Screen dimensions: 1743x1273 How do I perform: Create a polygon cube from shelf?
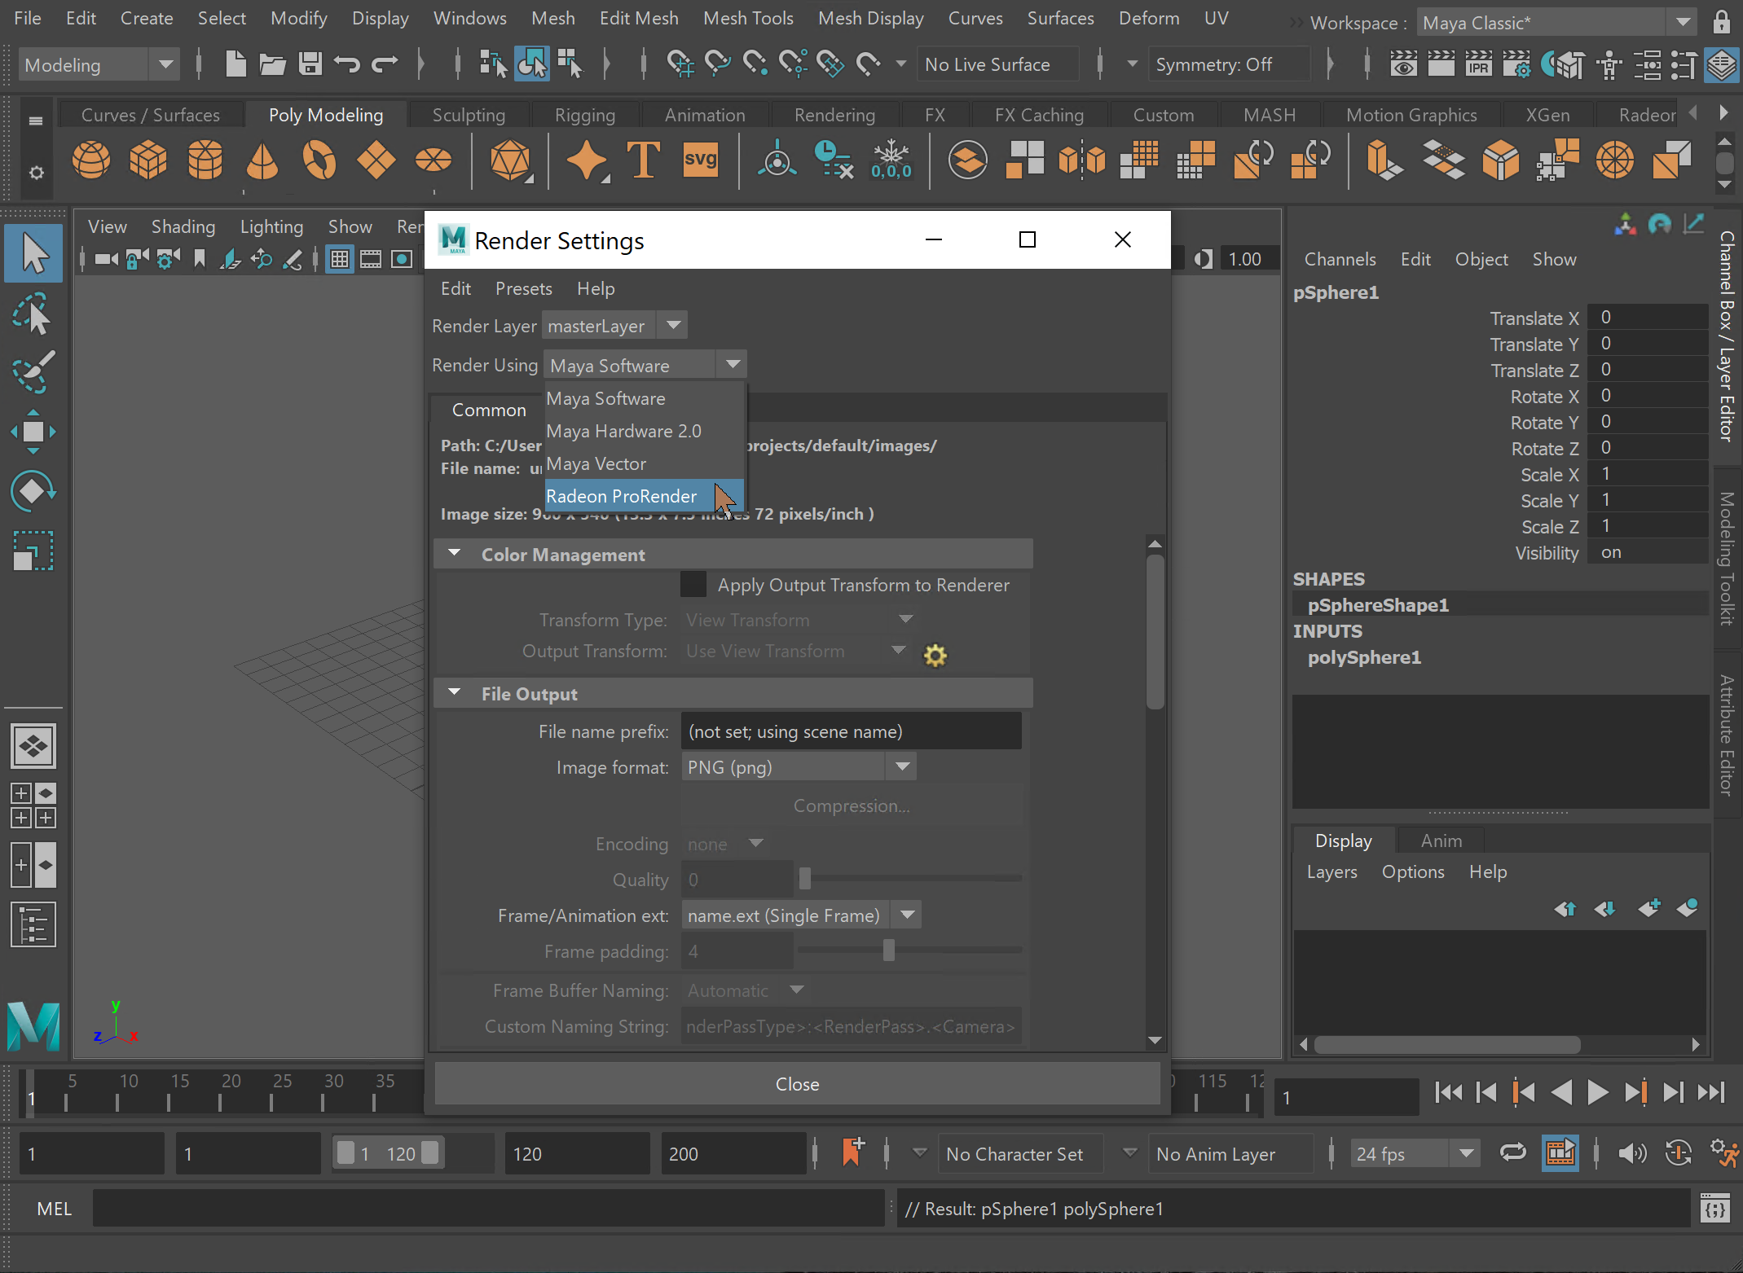(x=148, y=160)
